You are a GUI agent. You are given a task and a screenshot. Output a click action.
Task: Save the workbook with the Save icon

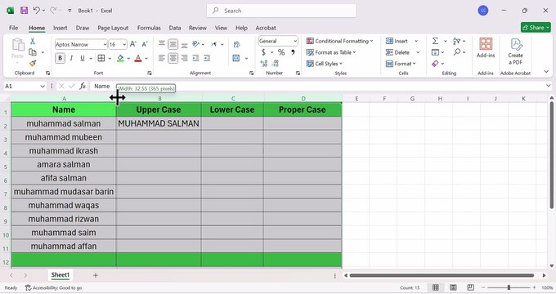(x=24, y=11)
